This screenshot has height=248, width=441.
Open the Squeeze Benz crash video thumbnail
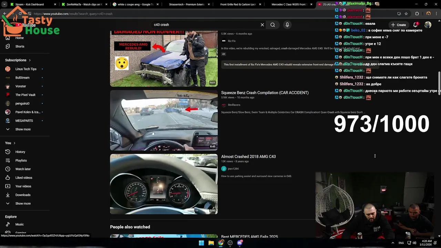(164, 120)
